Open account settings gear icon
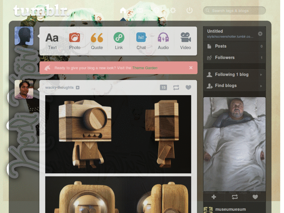 [x=173, y=10]
